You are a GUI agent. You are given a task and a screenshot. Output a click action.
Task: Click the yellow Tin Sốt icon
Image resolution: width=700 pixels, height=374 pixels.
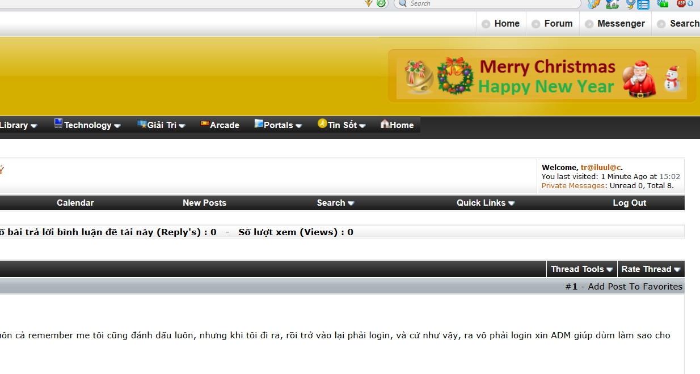point(322,124)
